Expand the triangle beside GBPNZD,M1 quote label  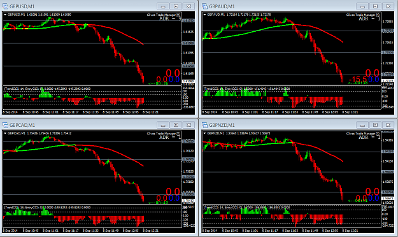point(204,133)
